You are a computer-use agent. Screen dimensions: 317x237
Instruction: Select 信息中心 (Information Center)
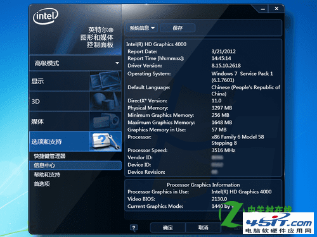point(75,166)
